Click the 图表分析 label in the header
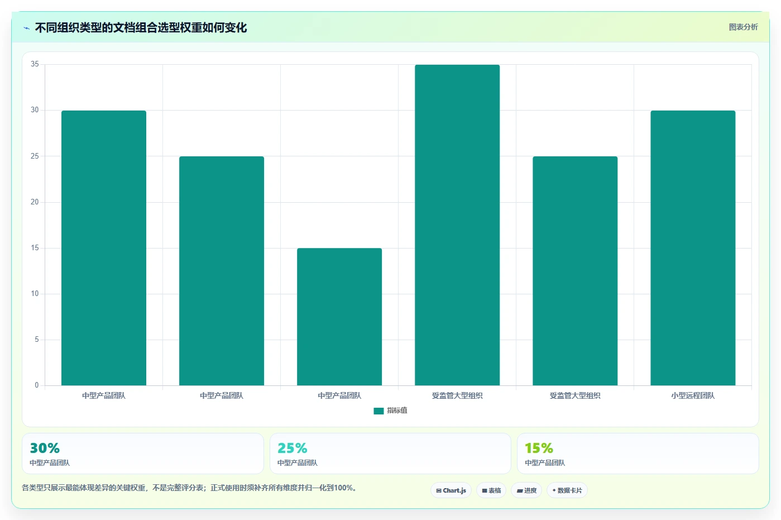 (x=743, y=27)
